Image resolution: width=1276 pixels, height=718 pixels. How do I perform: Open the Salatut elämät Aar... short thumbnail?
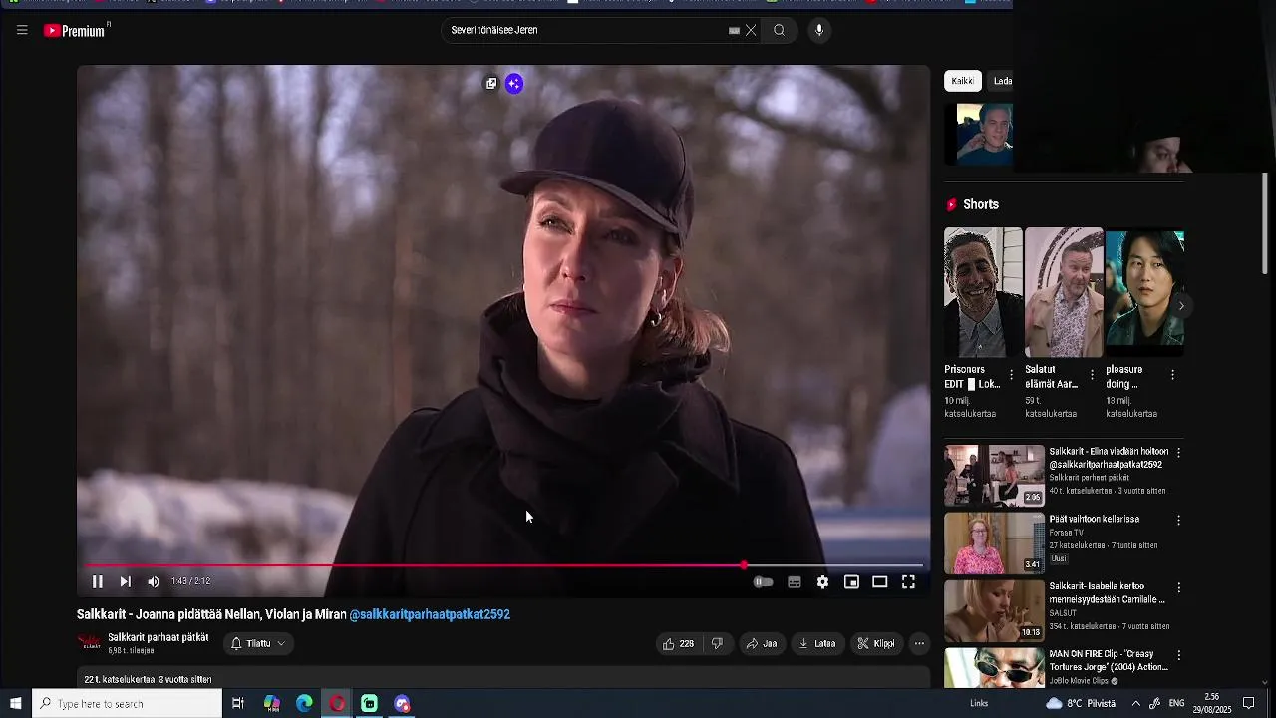point(1064,292)
